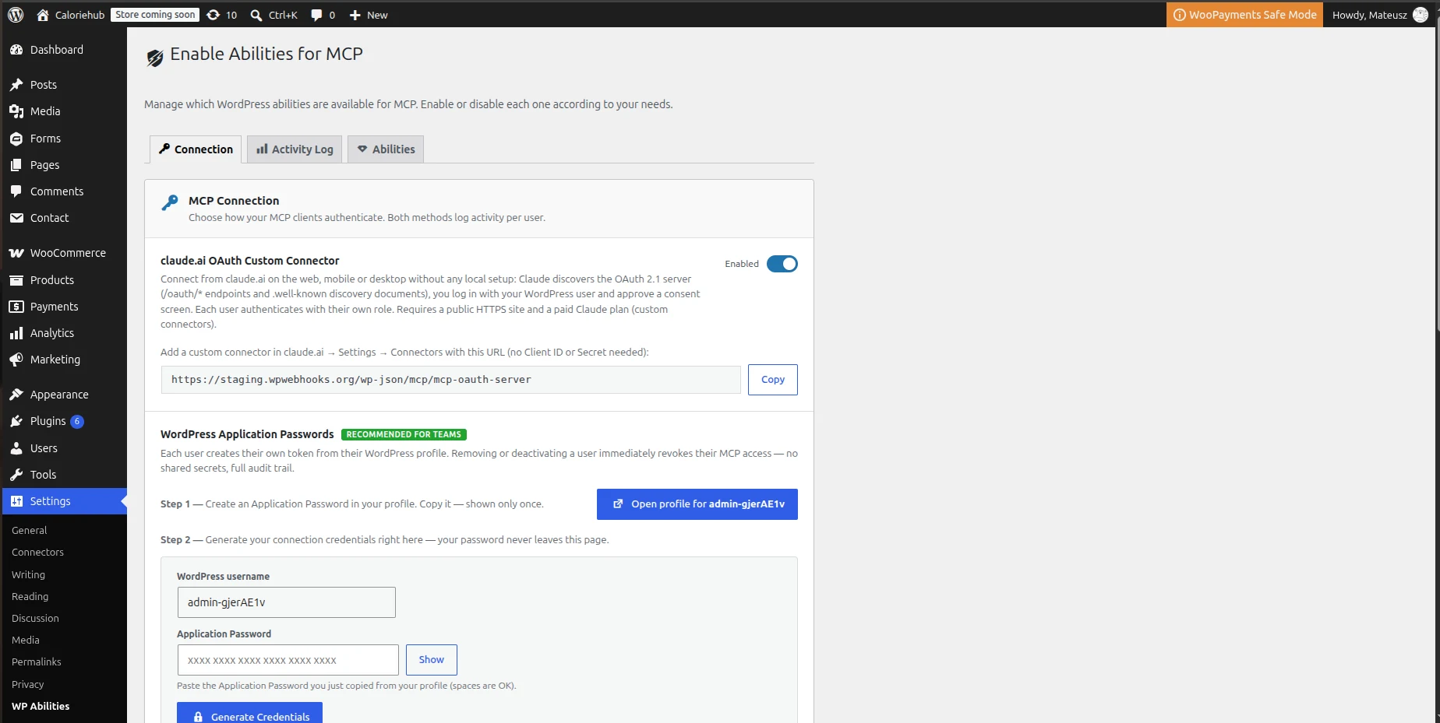Click the Tools wrench icon
The height and width of the screenshot is (723, 1440).
point(16,475)
